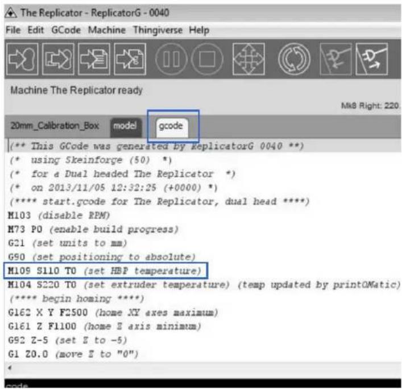Click the generated by ReplicatorG 0040 comment
This screenshot has height=389, width=402.
[156, 146]
